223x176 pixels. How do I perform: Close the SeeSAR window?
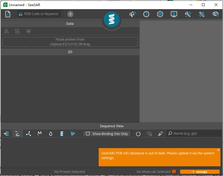[216, 5]
